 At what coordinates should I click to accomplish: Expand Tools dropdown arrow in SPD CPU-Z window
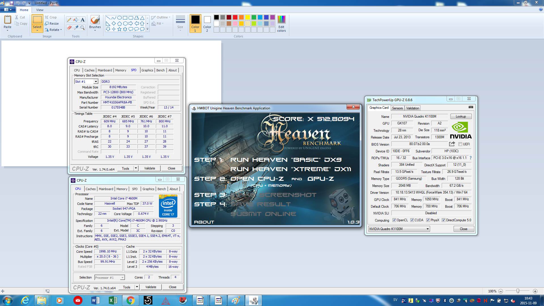pyautogui.click(x=136, y=168)
